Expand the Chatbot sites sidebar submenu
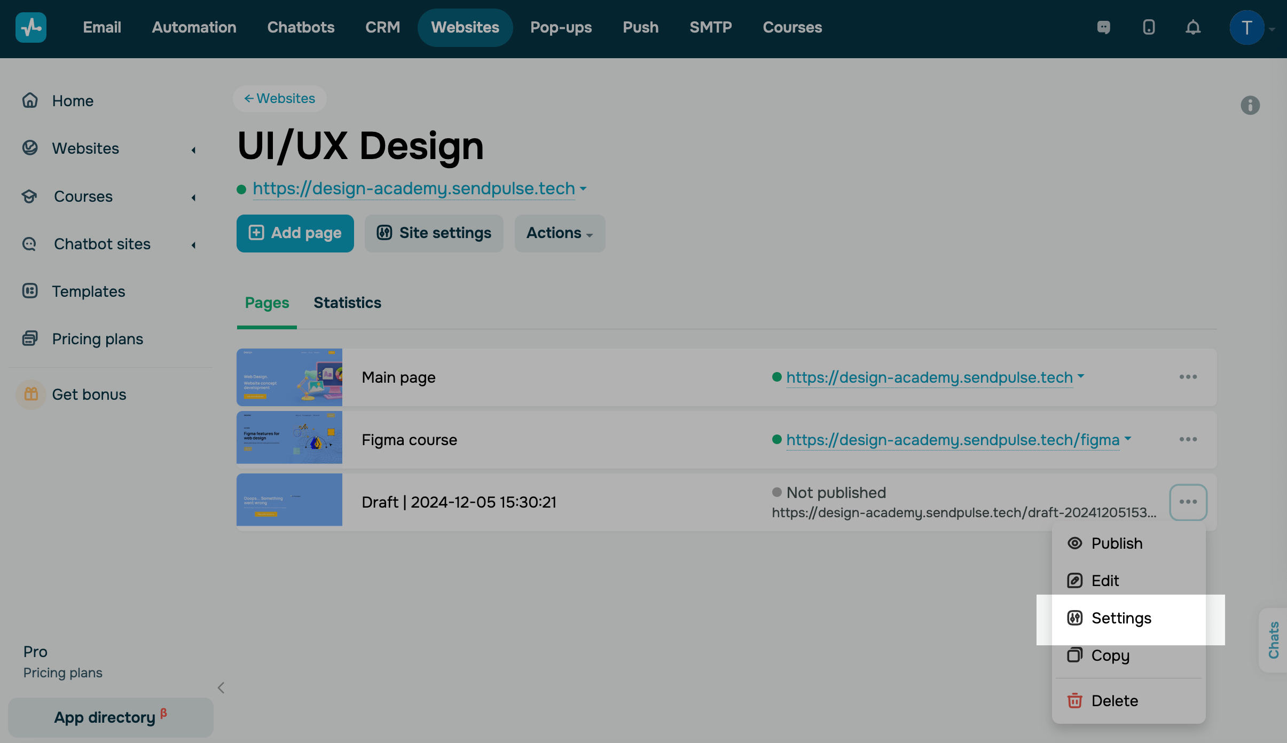Image resolution: width=1287 pixels, height=743 pixels. [194, 245]
